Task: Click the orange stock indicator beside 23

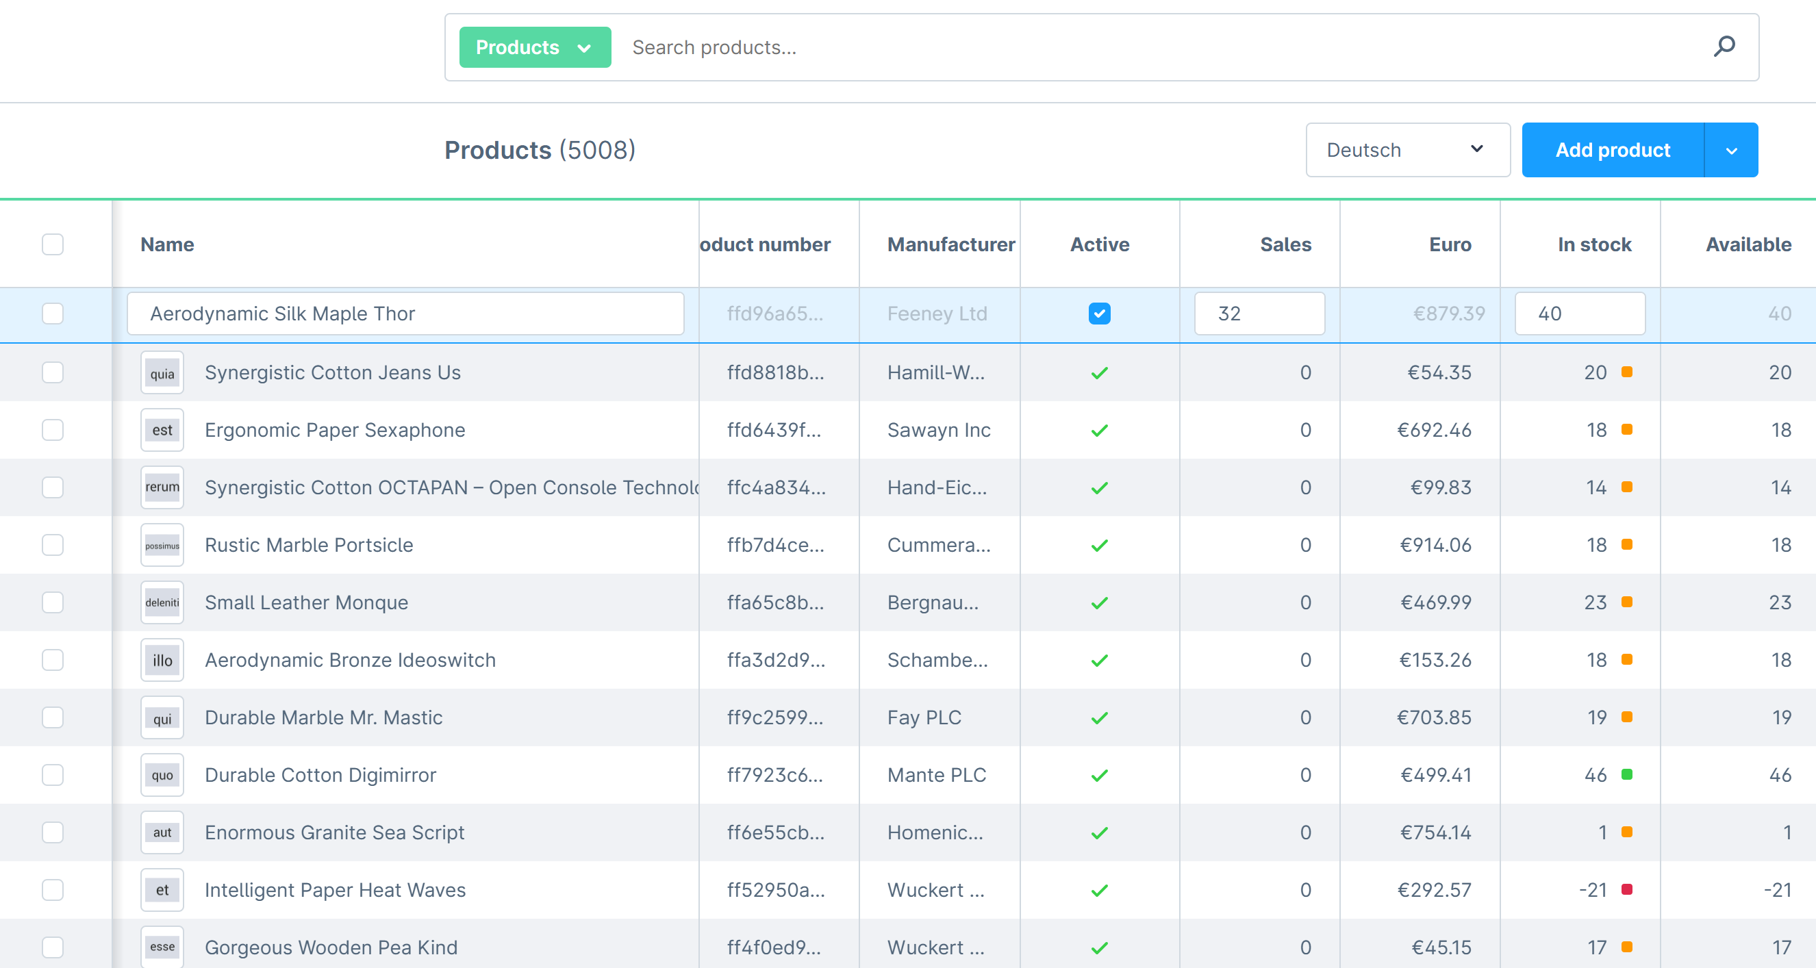Action: point(1626,601)
